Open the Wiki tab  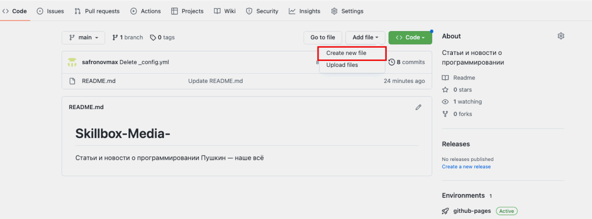pos(225,11)
